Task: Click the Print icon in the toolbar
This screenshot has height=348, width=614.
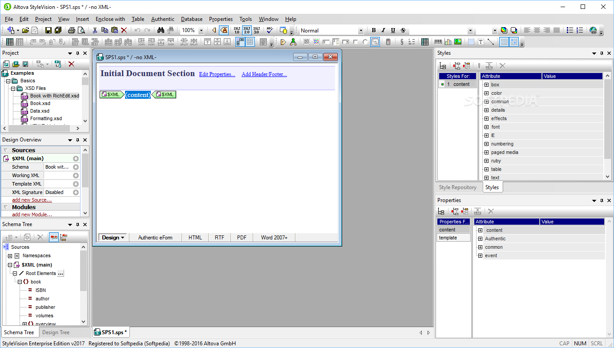Action: pos(71,30)
